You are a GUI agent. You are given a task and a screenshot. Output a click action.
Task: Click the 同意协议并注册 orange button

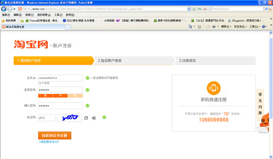(55, 135)
